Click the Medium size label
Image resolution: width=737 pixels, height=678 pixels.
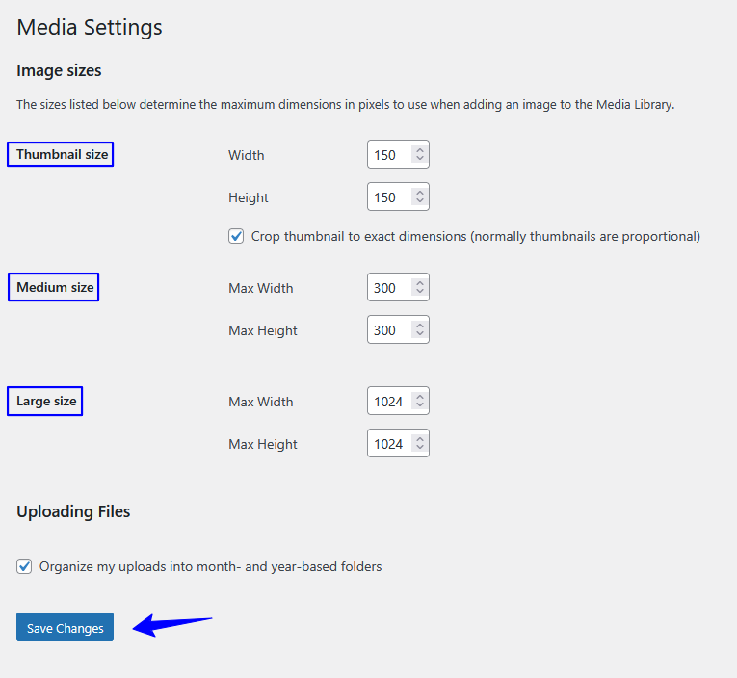pos(55,287)
